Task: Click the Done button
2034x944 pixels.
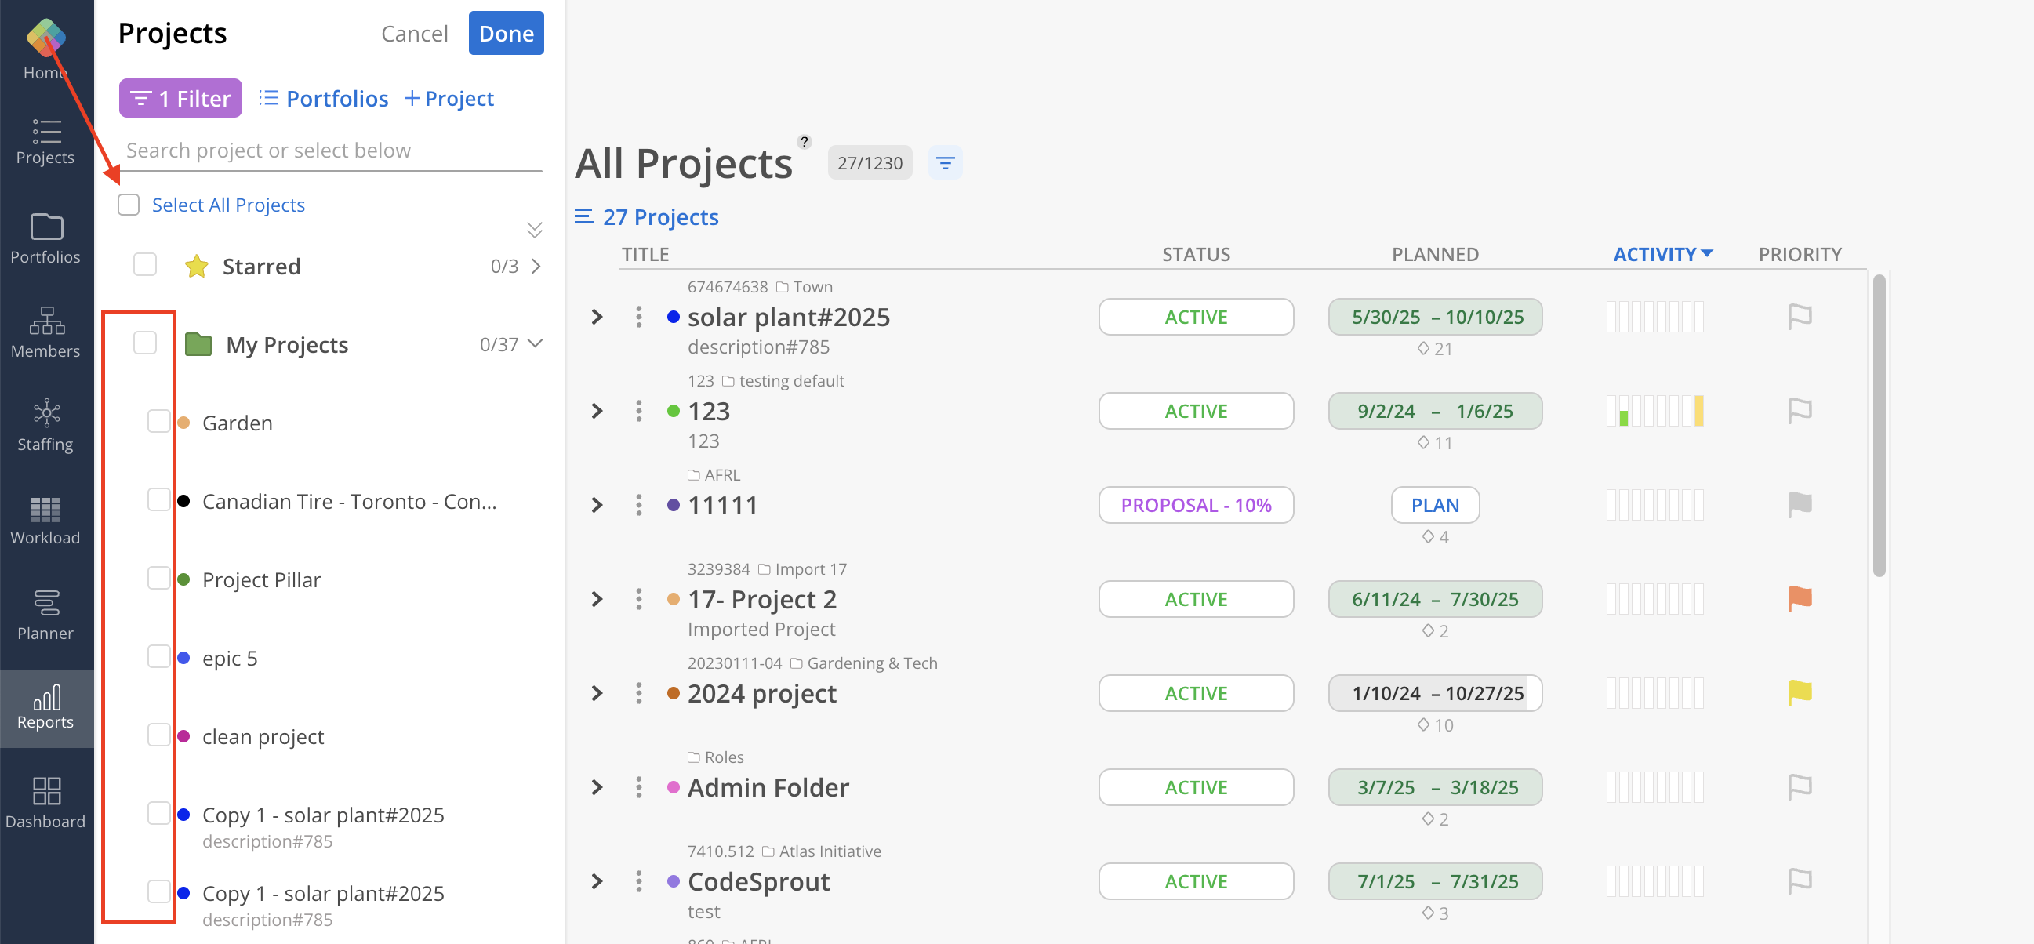Action: (505, 33)
